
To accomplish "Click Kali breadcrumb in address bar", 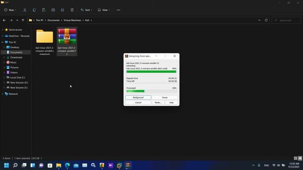I will (87, 20).
